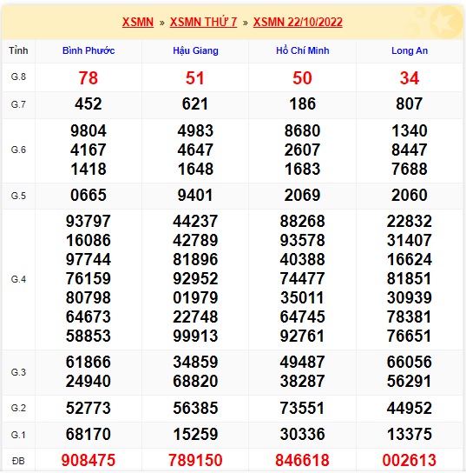Select G.5 number 9401
The height and width of the screenshot is (473, 466).
point(195,195)
